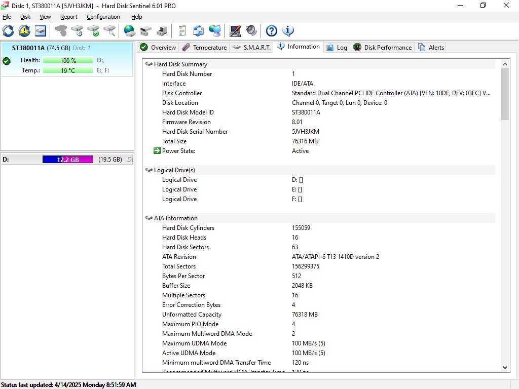519x389 pixels.
Task: Open the View menu
Action: [x=45, y=17]
